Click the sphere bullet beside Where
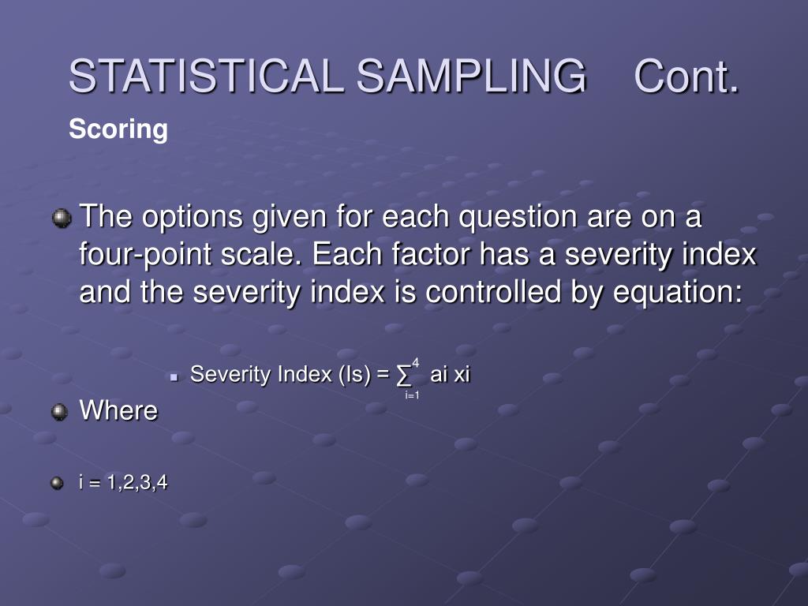Viewport: 808px width, 606px height. tap(60, 412)
